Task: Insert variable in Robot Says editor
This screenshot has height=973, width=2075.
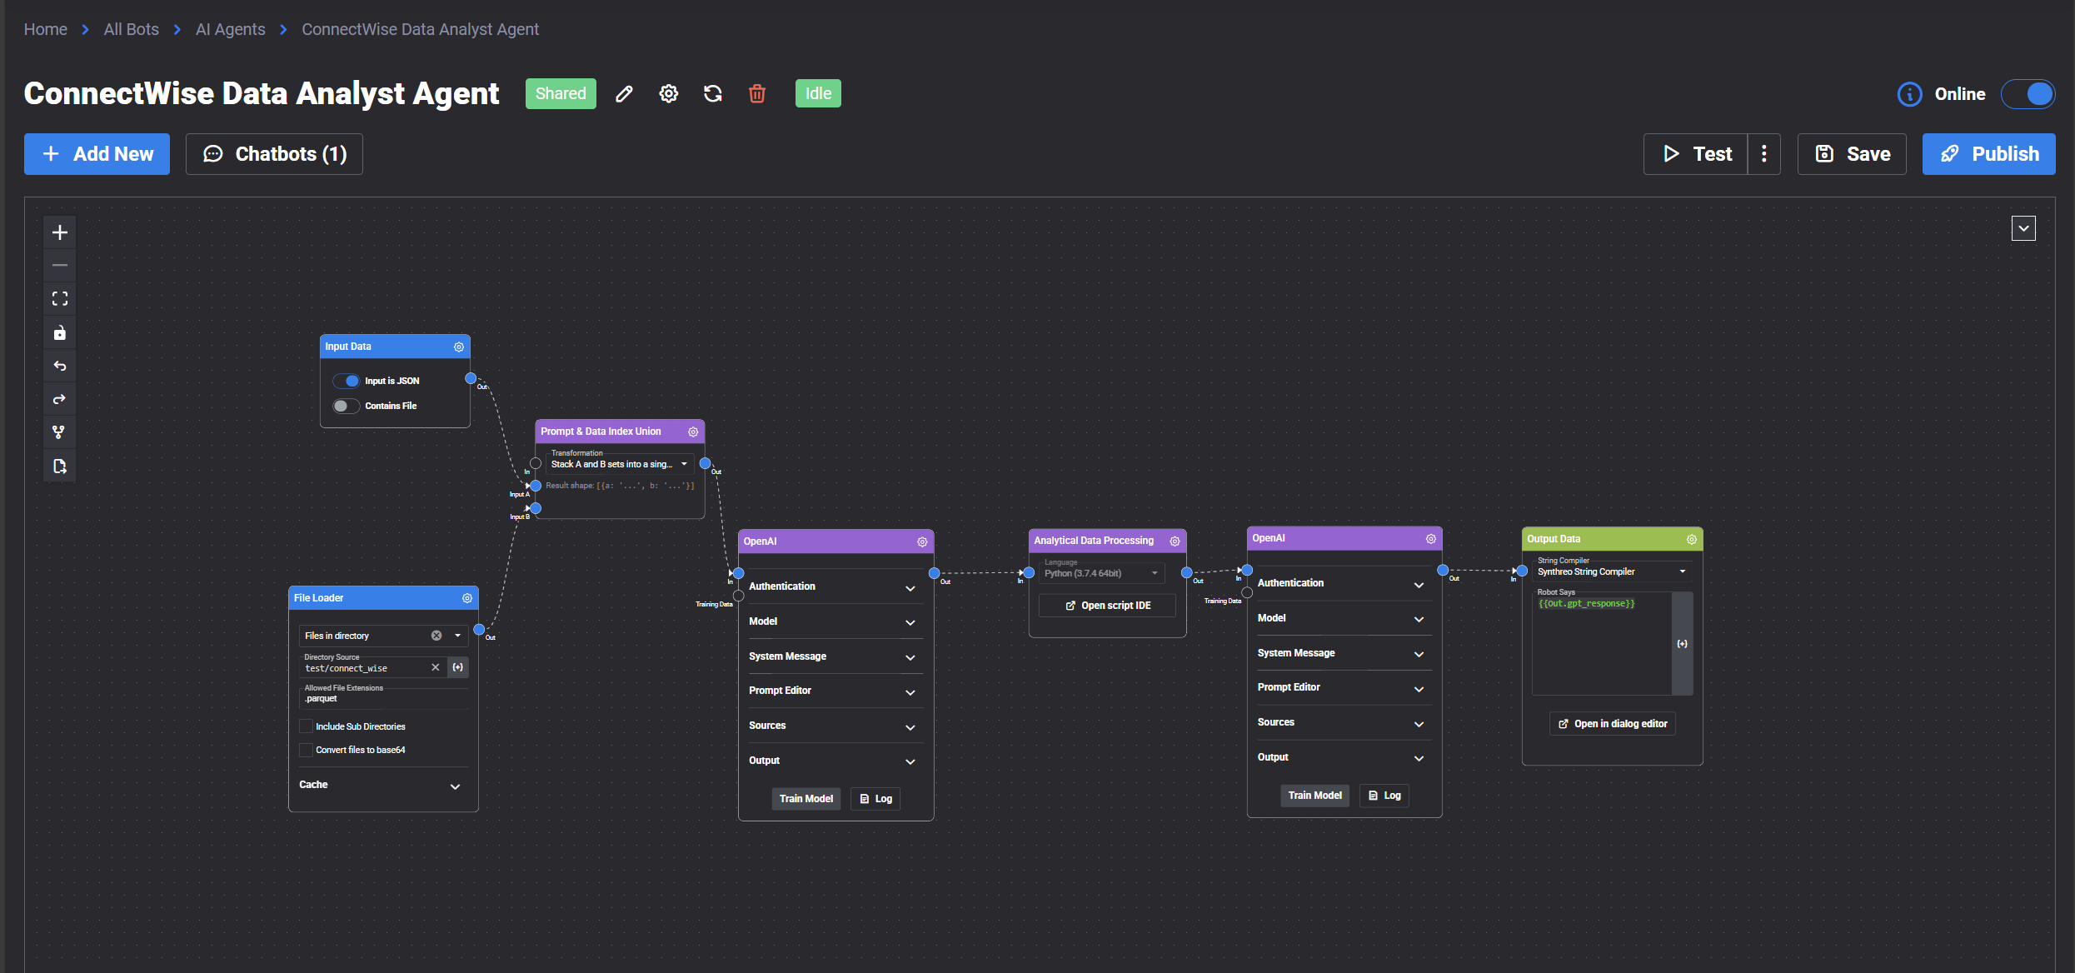Action: (1682, 643)
